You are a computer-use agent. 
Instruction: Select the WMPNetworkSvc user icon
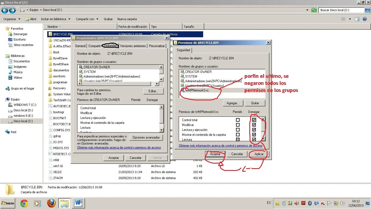183,90
